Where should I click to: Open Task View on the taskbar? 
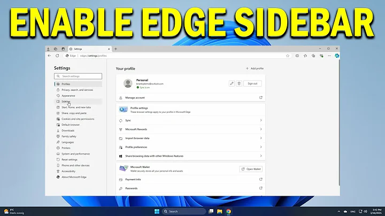211,211
